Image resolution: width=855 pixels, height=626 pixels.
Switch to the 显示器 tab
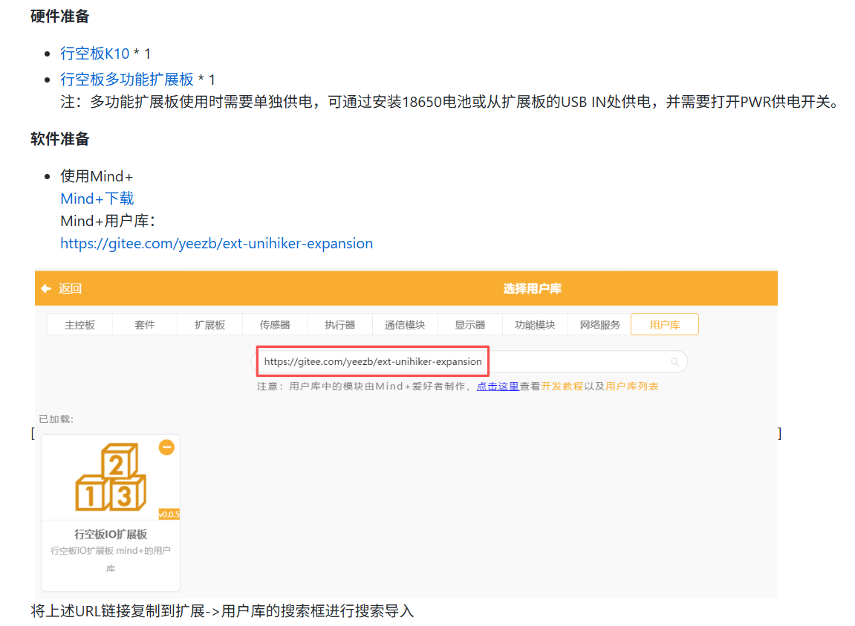click(470, 325)
